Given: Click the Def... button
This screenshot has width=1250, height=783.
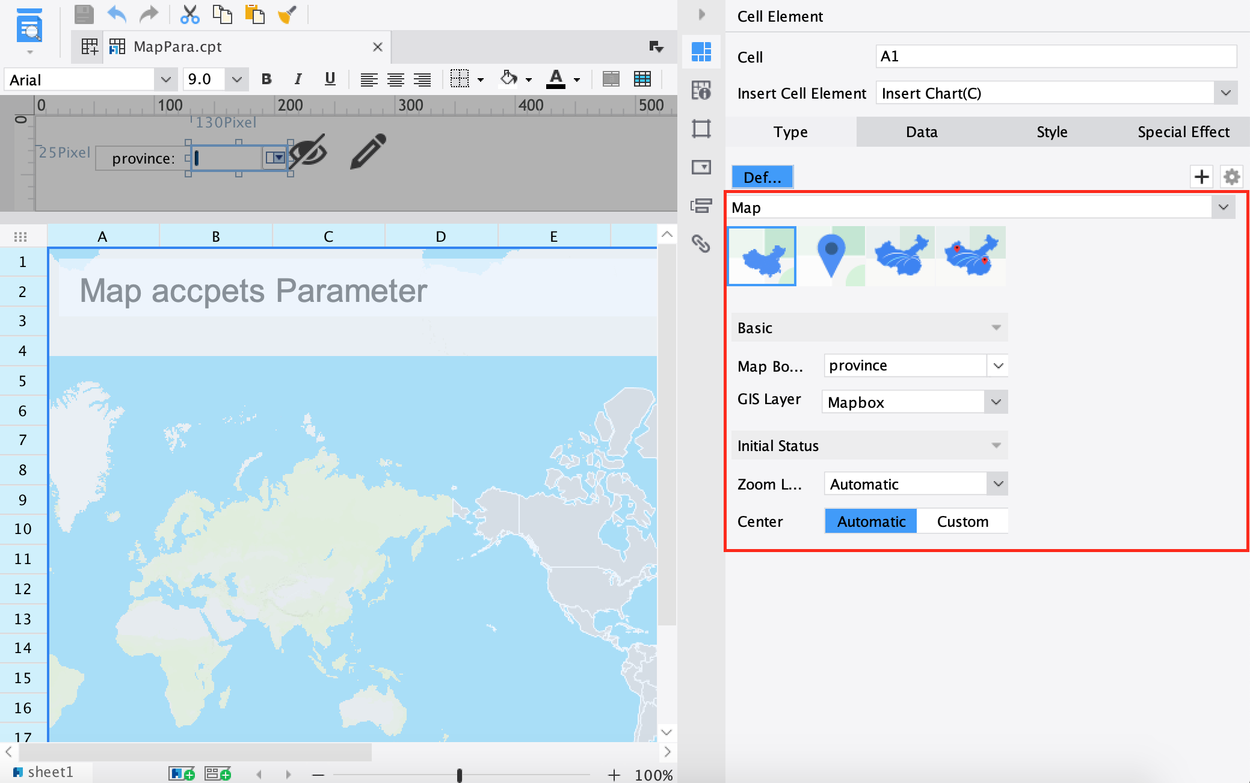Looking at the screenshot, I should [x=762, y=177].
